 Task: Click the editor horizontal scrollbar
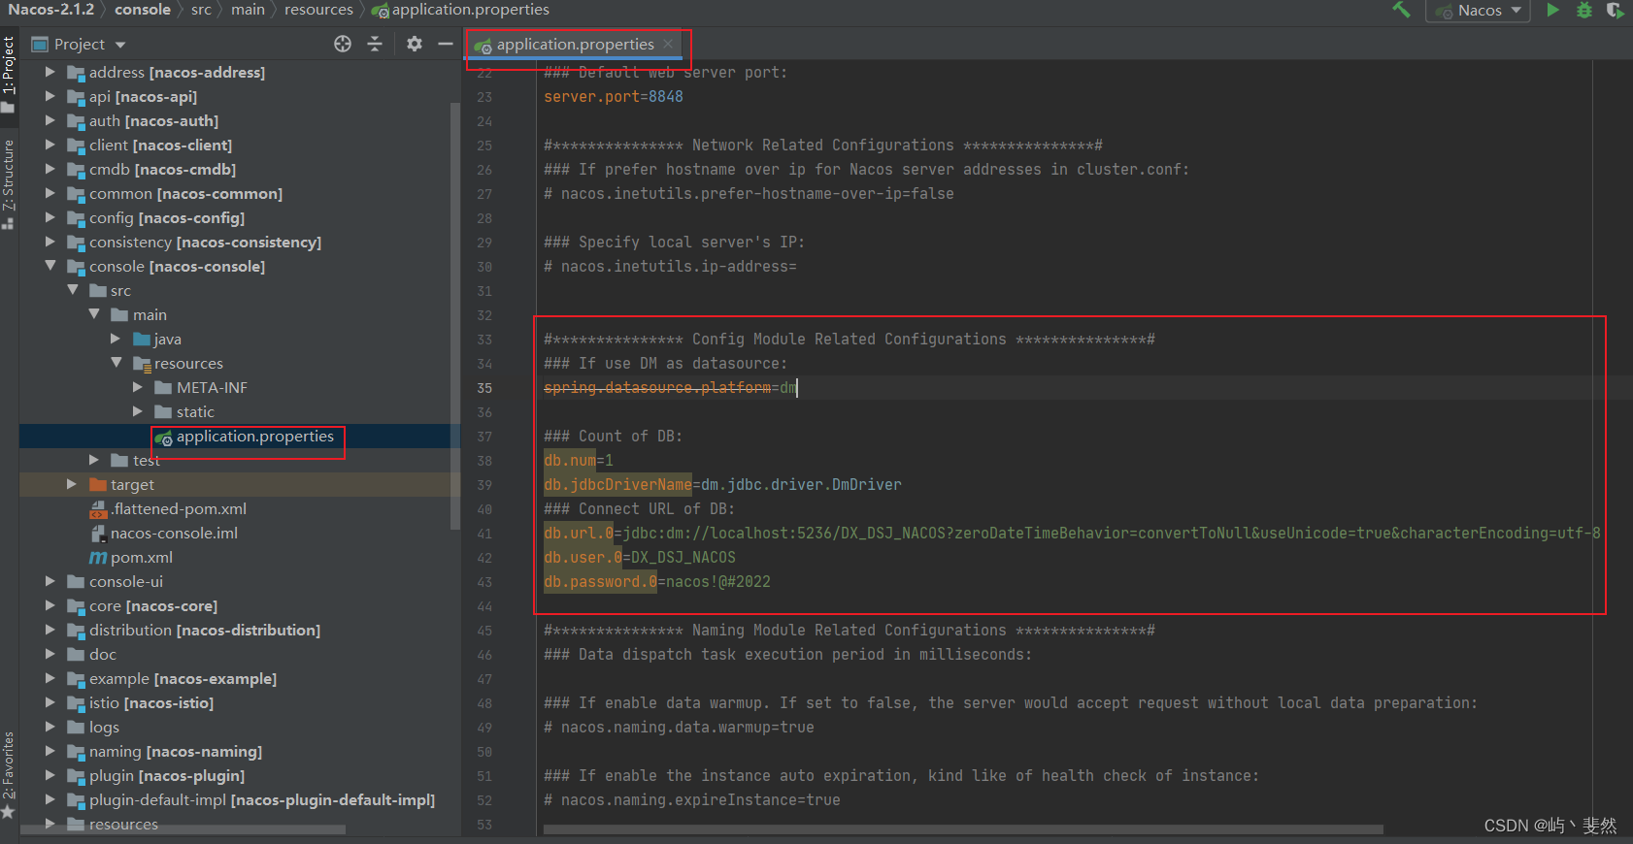963,829
